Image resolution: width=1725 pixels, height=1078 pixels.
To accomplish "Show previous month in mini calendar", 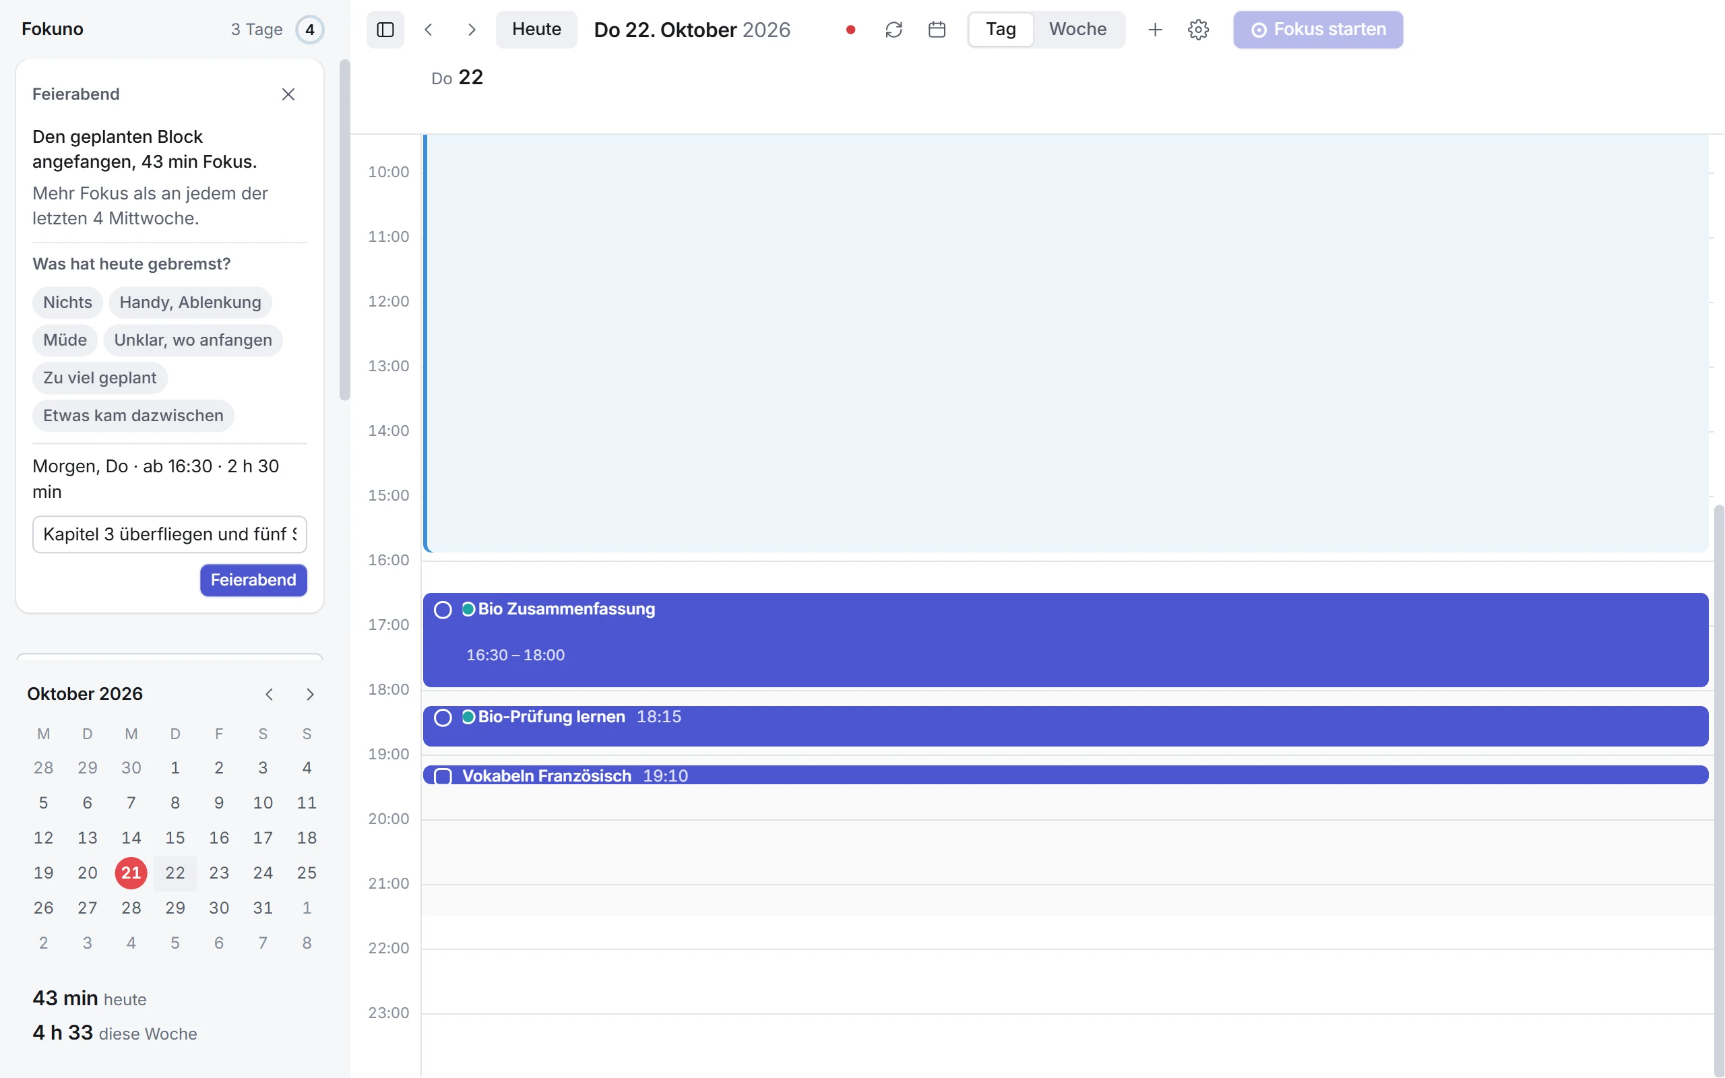I will coord(270,694).
